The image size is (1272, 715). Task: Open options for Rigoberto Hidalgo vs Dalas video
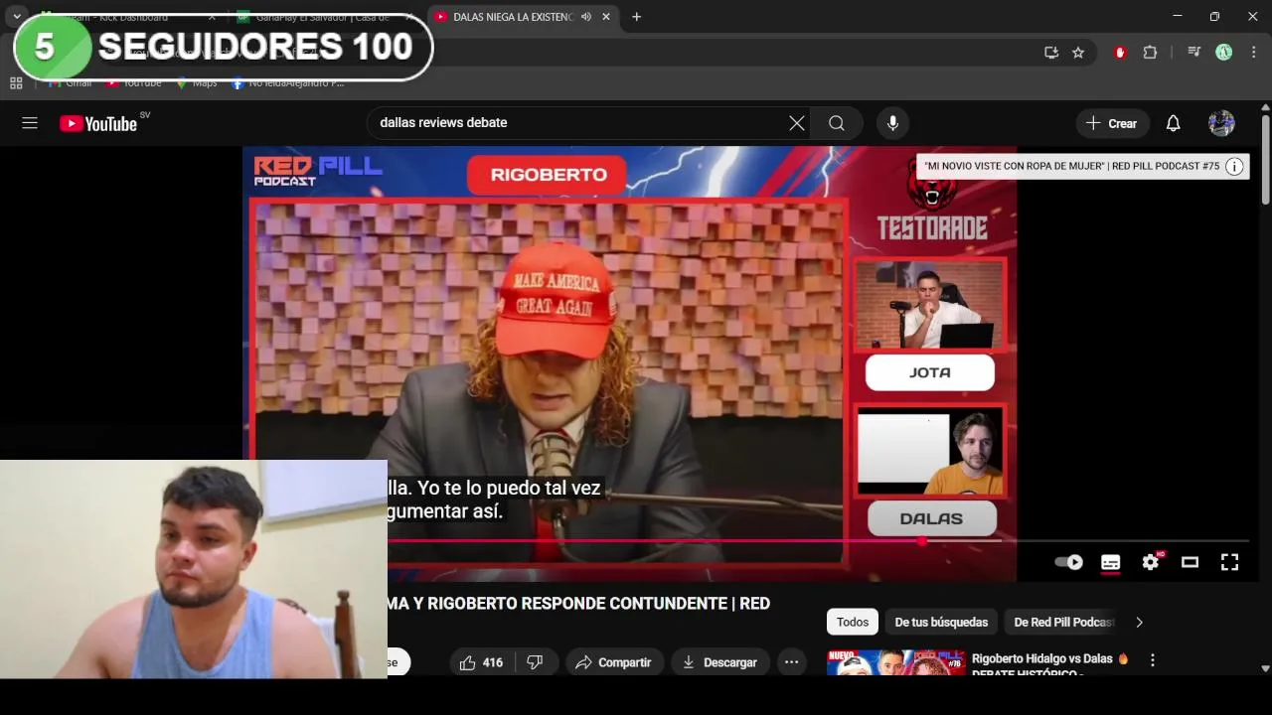tap(1153, 659)
